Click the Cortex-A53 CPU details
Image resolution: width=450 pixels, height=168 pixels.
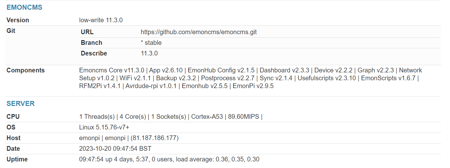point(207,117)
